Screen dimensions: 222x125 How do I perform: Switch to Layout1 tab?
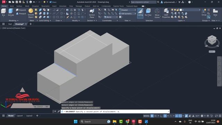pyautogui.click(x=20, y=116)
